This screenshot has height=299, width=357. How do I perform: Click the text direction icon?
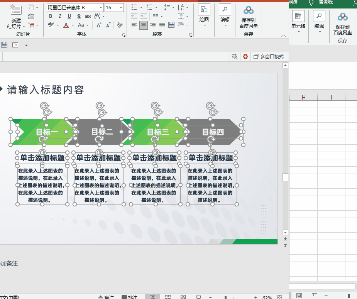pos(181,7)
